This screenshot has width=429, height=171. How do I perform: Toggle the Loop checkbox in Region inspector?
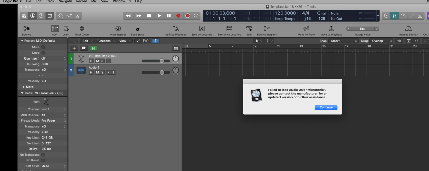coord(43,53)
